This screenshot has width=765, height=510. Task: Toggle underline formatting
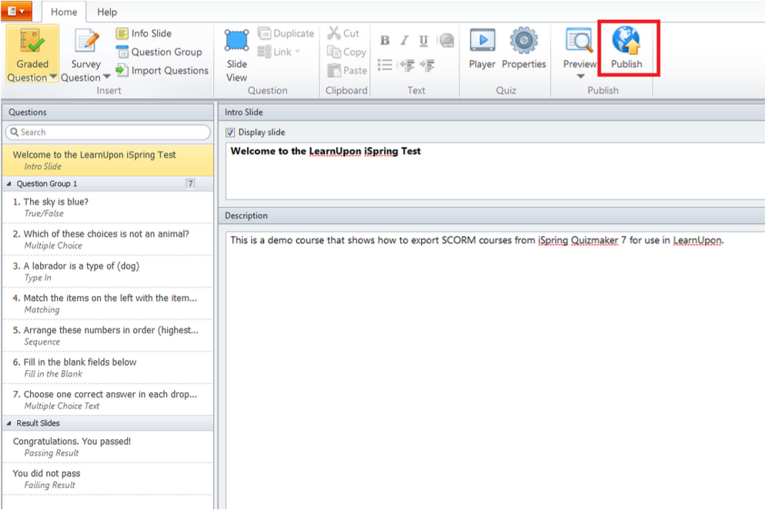point(423,40)
